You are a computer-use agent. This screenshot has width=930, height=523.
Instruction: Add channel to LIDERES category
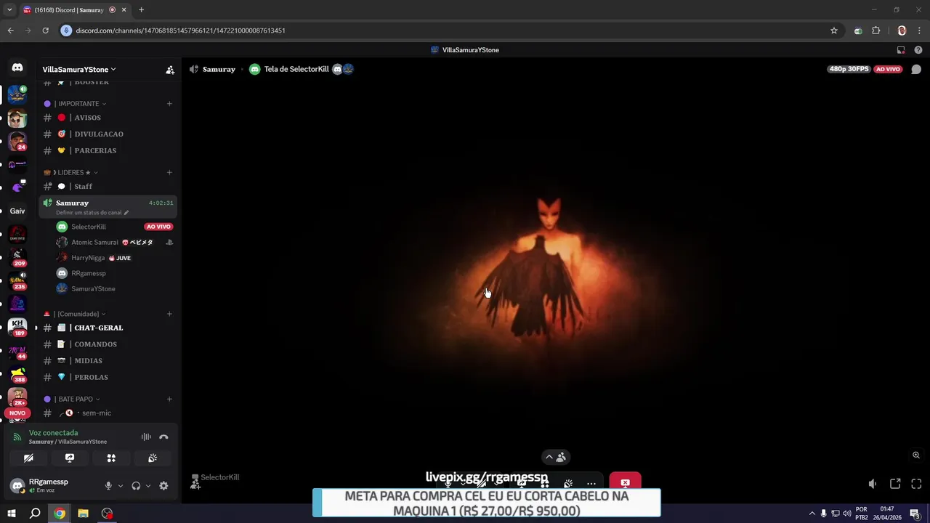pyautogui.click(x=169, y=173)
